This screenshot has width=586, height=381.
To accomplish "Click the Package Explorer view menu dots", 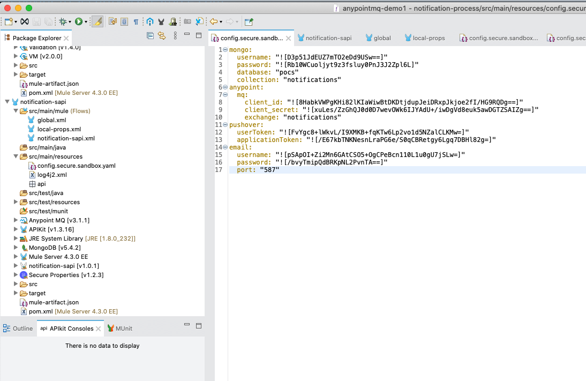I will [175, 36].
